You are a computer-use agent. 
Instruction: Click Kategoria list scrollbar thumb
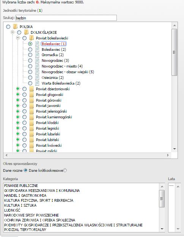tap(162, 199)
